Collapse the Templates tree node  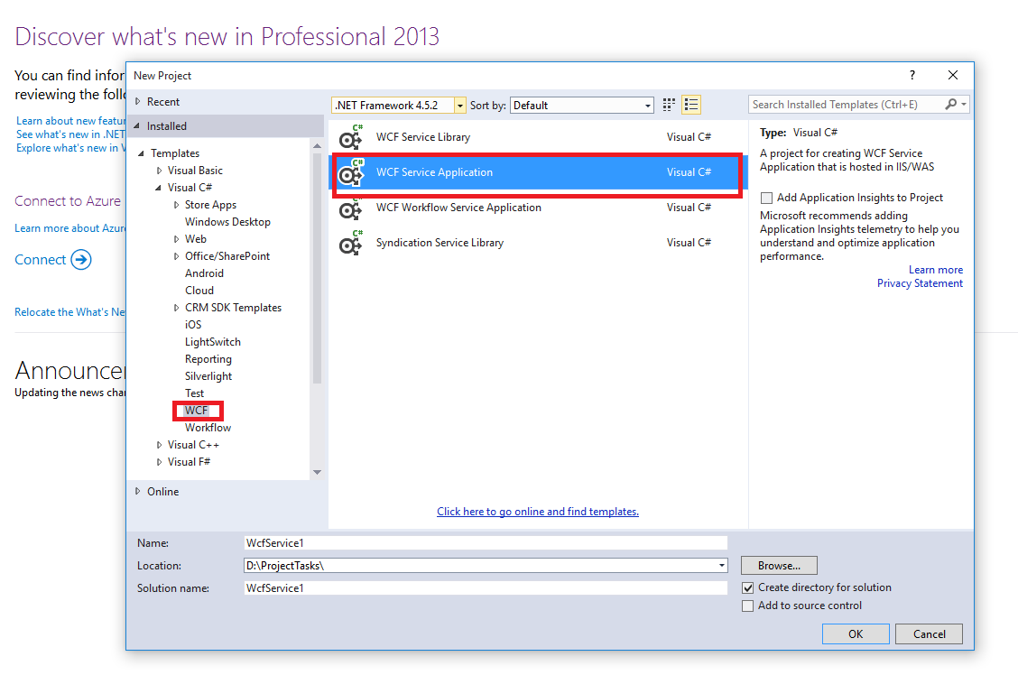coord(141,153)
